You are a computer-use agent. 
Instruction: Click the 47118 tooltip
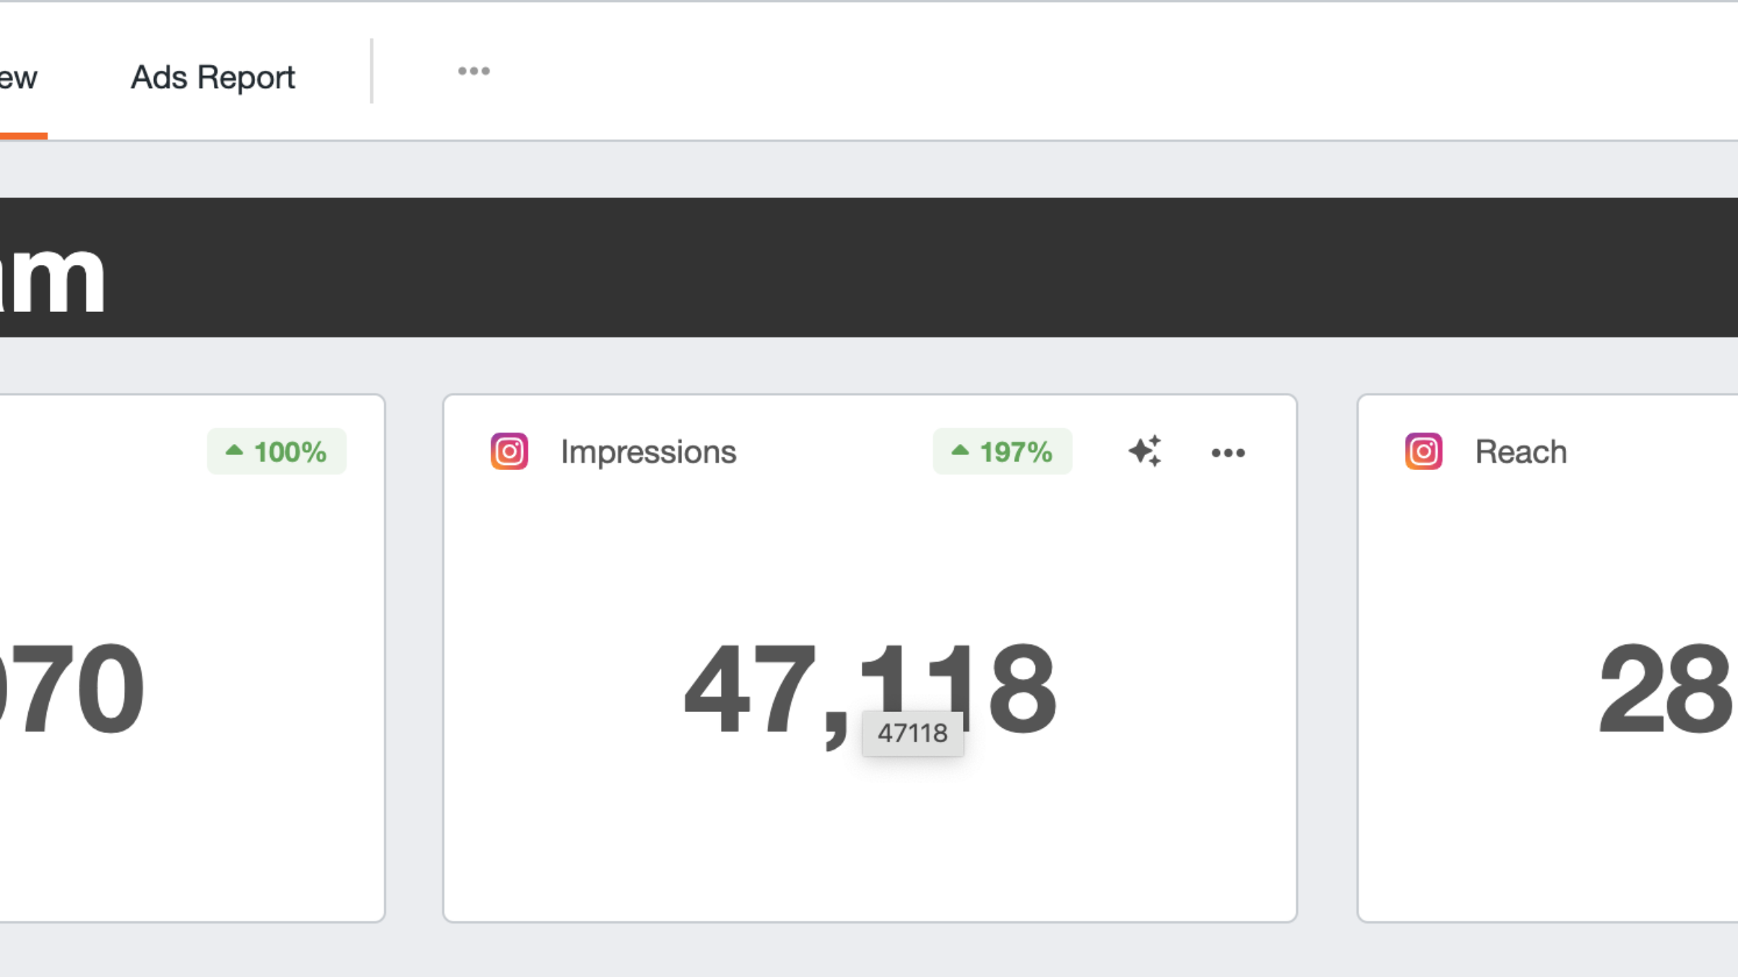coord(912,733)
